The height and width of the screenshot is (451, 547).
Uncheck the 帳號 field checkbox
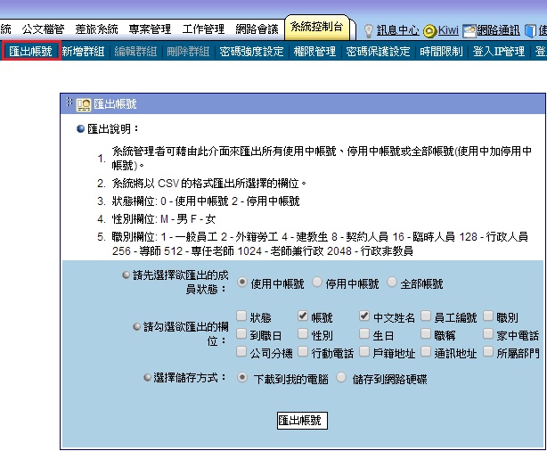[303, 316]
